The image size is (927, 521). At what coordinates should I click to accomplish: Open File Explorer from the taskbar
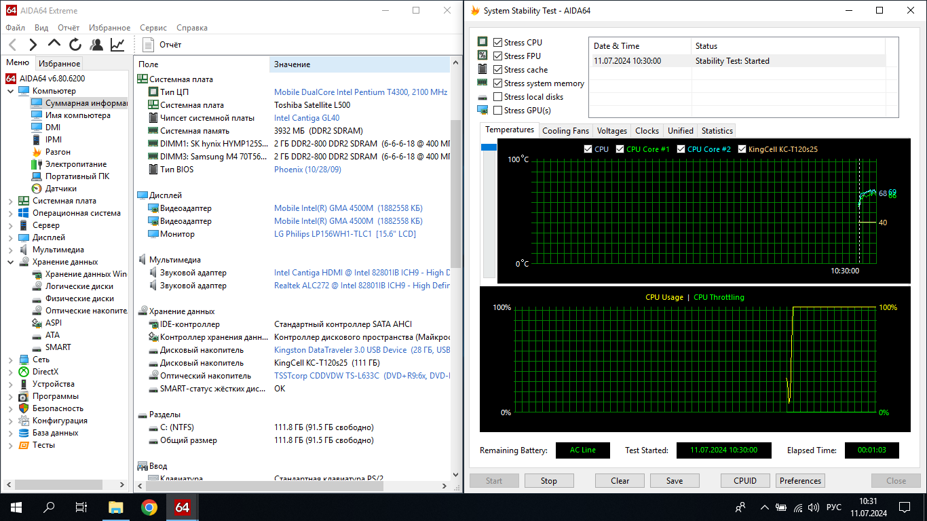[116, 507]
